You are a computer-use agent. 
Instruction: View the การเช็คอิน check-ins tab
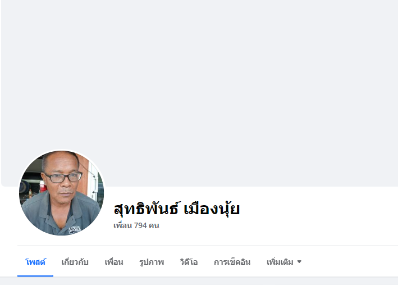232,262
